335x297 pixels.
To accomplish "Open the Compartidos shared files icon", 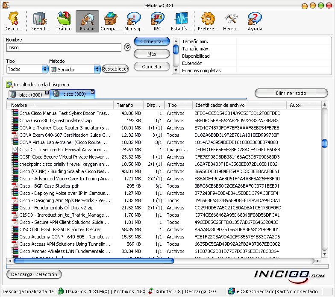I will [x=110, y=19].
